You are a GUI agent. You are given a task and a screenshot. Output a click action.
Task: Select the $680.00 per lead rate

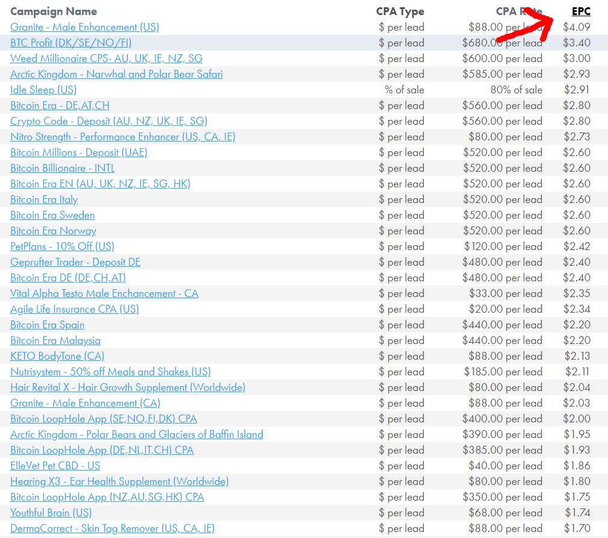coord(502,43)
